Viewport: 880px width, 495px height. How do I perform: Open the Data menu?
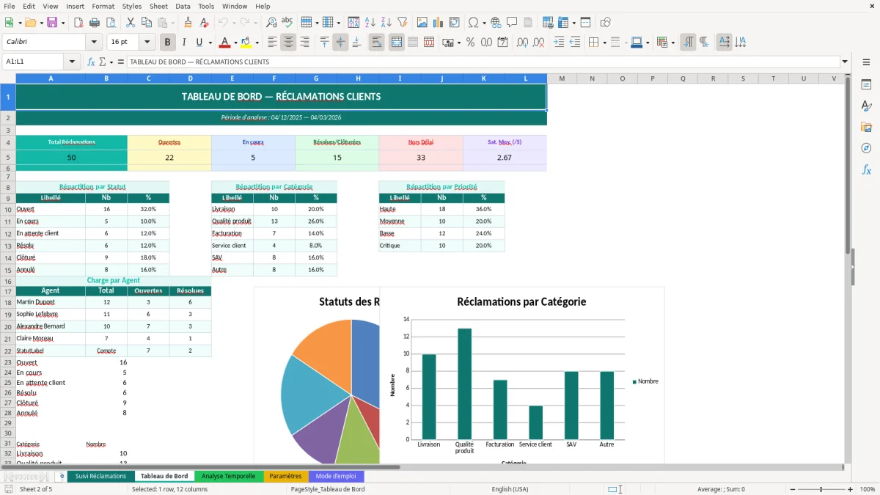[183, 6]
